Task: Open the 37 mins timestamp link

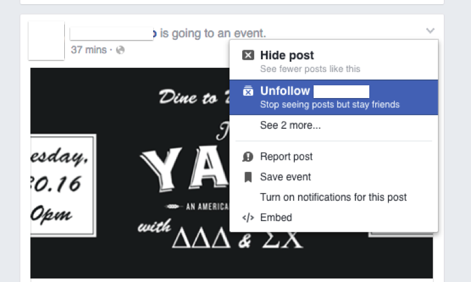Action: [x=88, y=50]
